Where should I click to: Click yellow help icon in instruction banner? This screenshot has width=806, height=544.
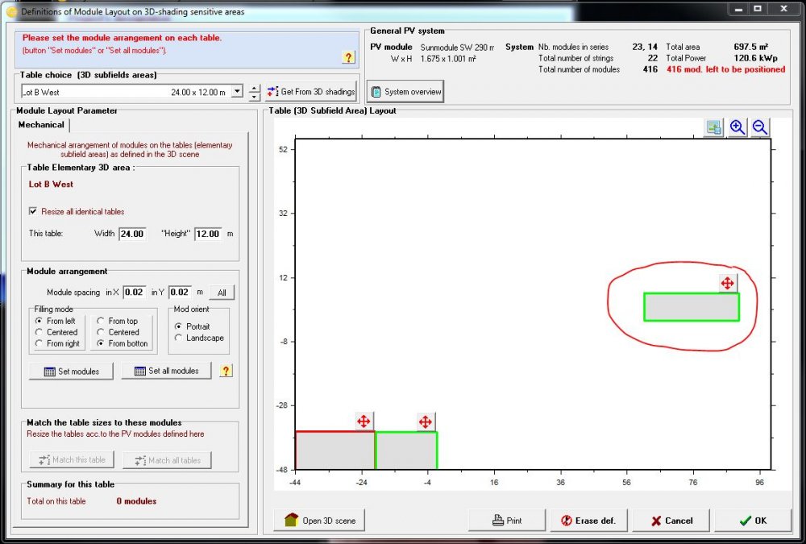[348, 57]
